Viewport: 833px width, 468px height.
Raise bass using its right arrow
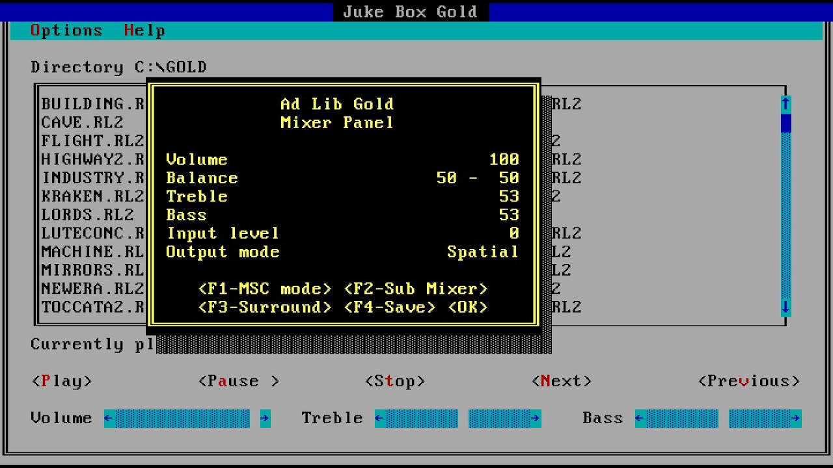point(796,419)
